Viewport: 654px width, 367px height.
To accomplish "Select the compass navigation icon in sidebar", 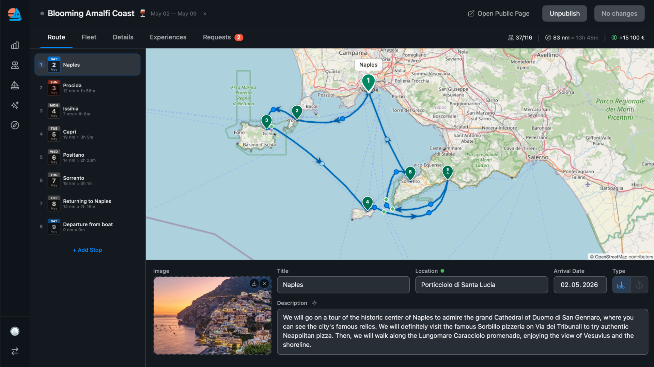I will (15, 125).
